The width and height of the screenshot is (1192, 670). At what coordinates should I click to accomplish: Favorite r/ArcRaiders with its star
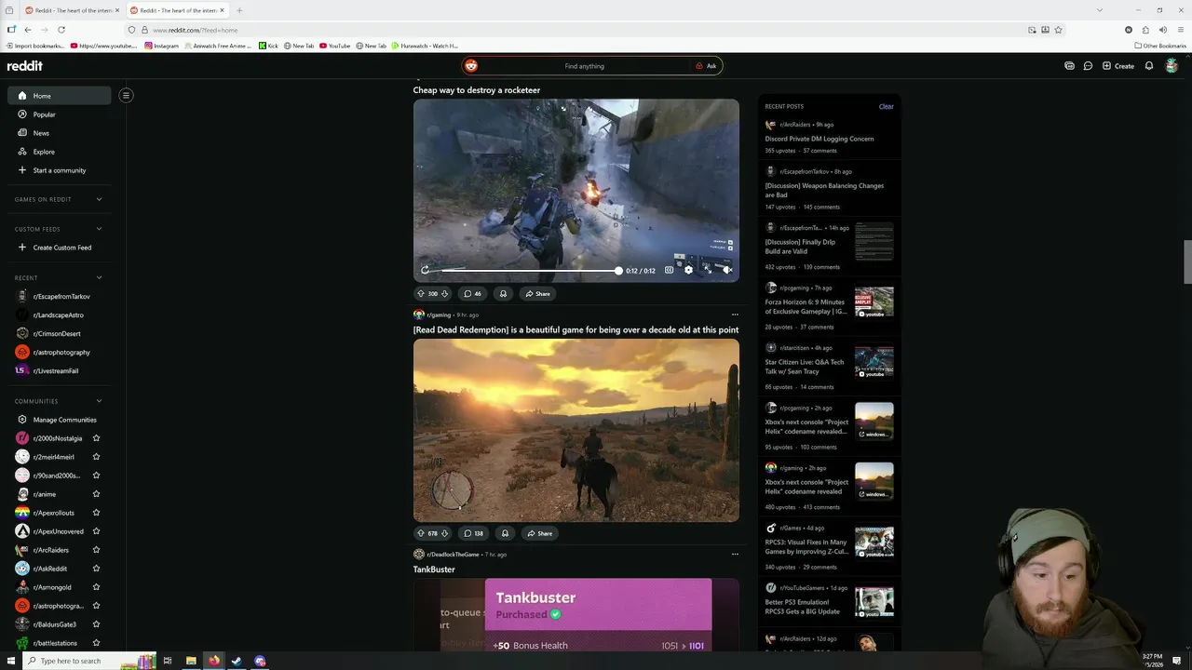96,550
